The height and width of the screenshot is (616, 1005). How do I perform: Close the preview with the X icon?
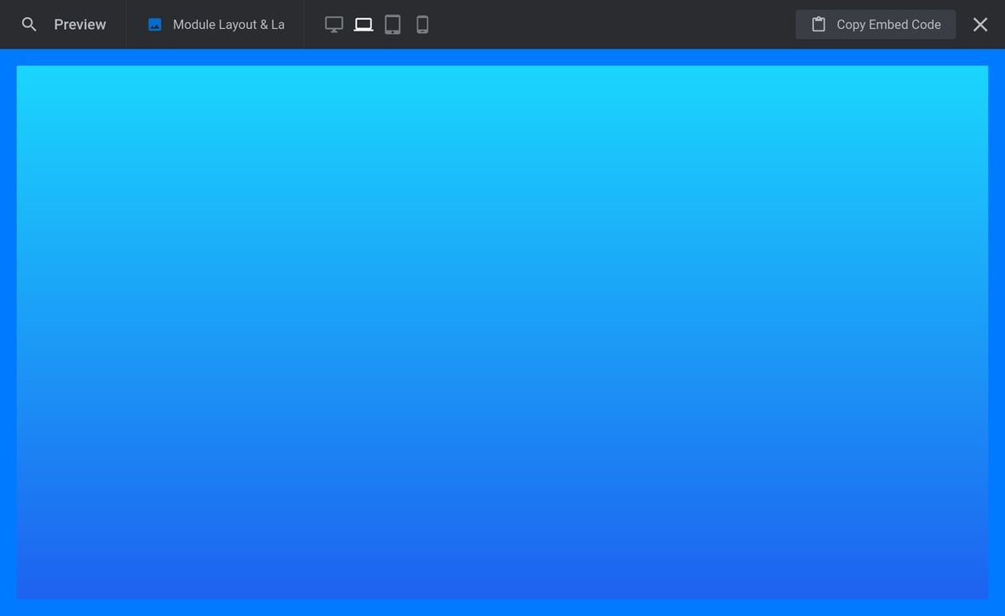point(980,25)
